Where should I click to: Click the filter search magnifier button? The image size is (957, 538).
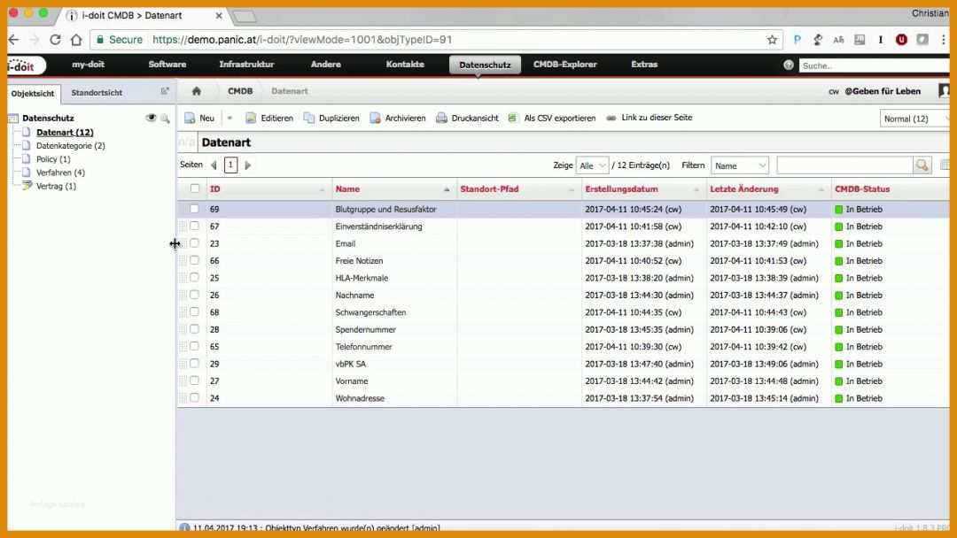tap(922, 165)
